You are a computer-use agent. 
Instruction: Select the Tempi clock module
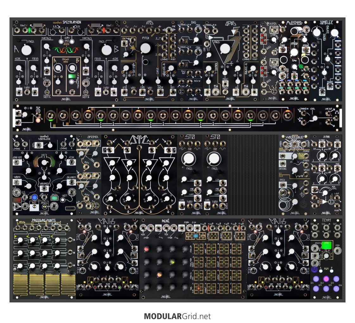point(326,259)
